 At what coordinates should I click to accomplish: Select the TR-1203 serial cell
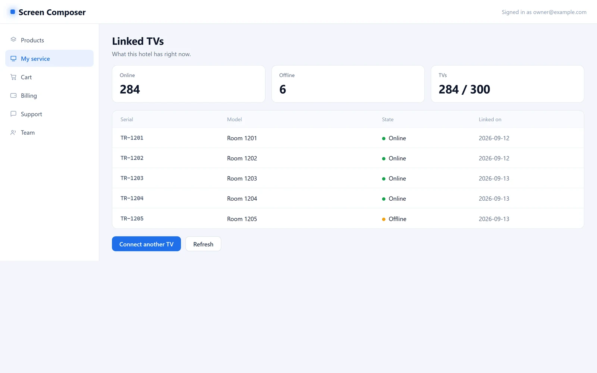coord(132,178)
